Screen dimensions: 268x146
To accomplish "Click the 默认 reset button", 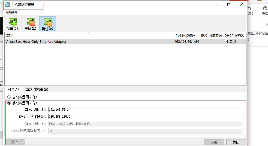I will [x=14, y=142].
